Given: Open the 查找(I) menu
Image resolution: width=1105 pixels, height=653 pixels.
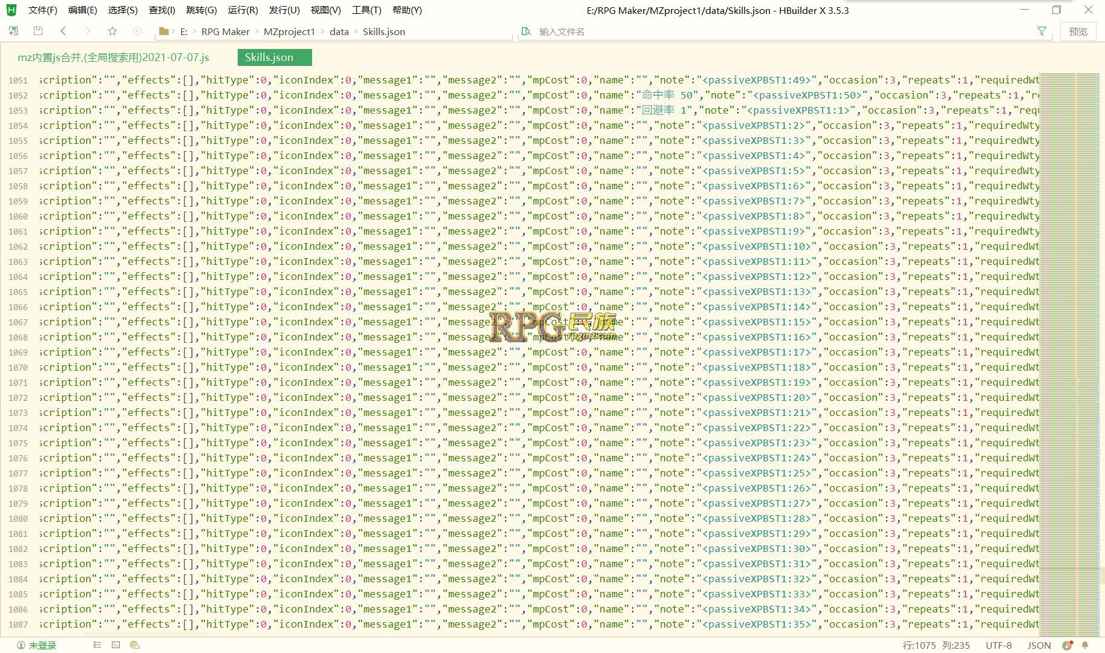Looking at the screenshot, I should tap(162, 10).
